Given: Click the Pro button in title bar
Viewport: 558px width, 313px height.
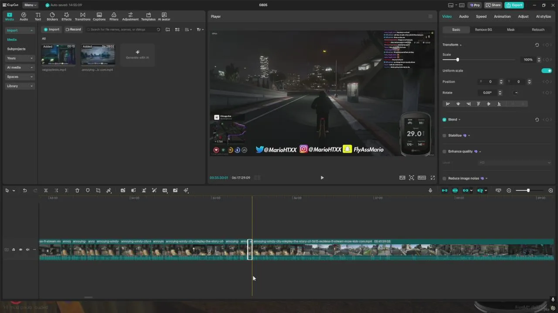Looking at the screenshot, I should (x=474, y=5).
